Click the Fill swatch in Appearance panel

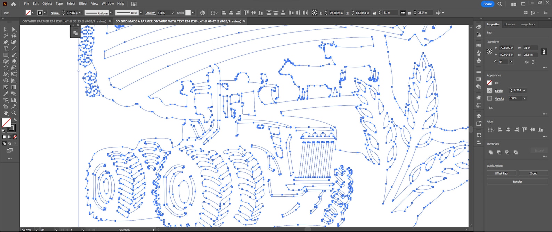(x=489, y=83)
